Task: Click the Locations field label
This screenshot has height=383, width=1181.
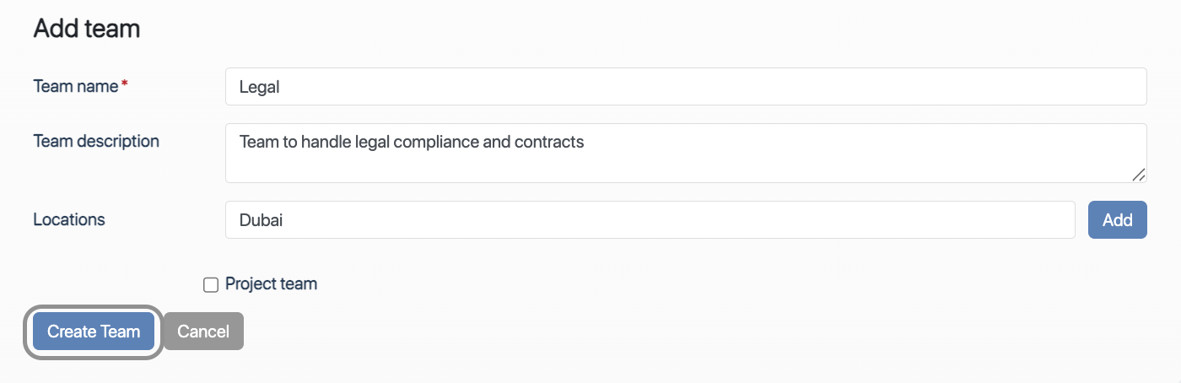Action: tap(69, 219)
